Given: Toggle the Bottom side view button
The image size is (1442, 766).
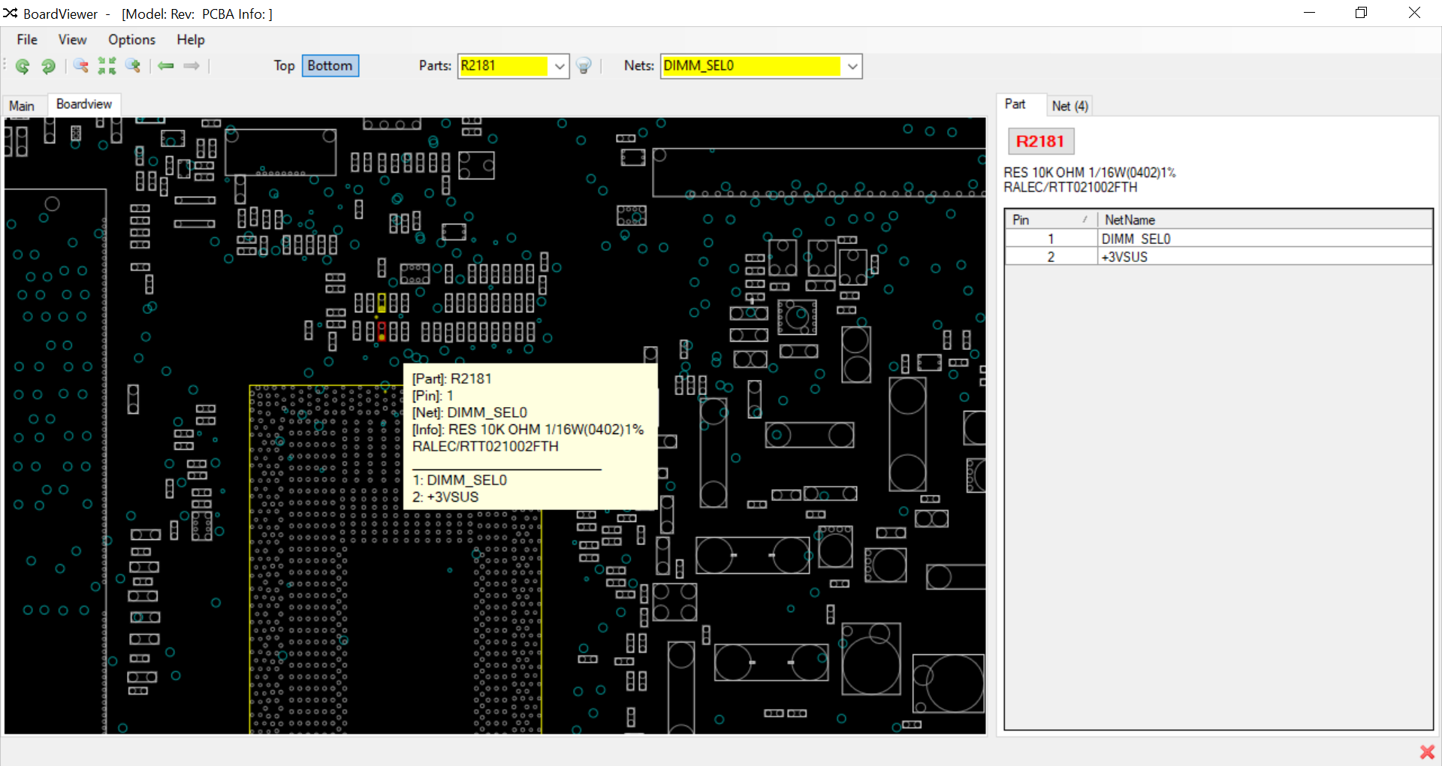Looking at the screenshot, I should click(330, 66).
